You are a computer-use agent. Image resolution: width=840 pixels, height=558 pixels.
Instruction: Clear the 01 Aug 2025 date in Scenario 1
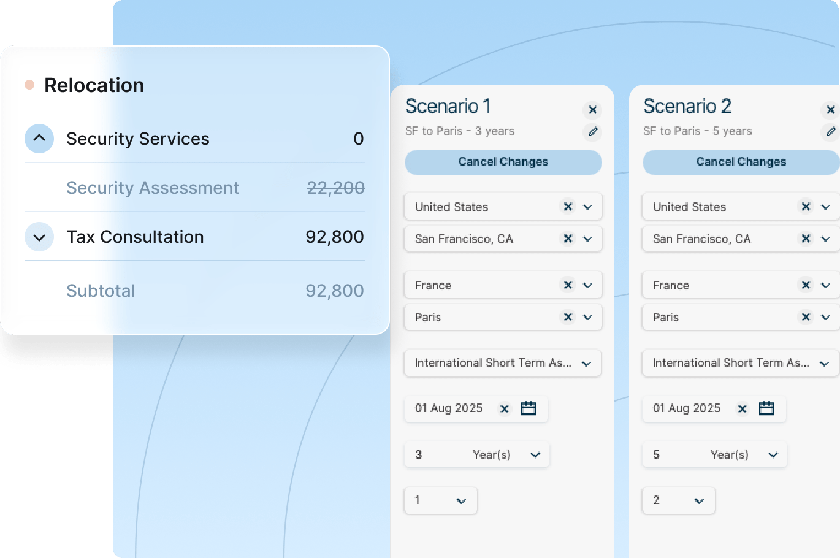tap(504, 409)
